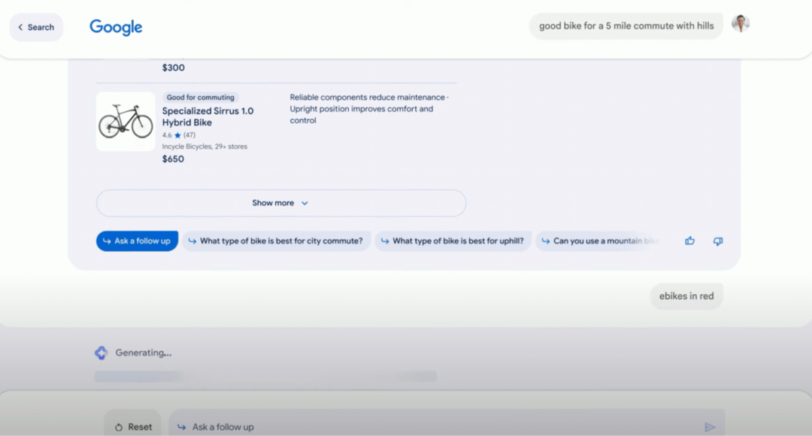Expand results with Show more

click(x=280, y=203)
